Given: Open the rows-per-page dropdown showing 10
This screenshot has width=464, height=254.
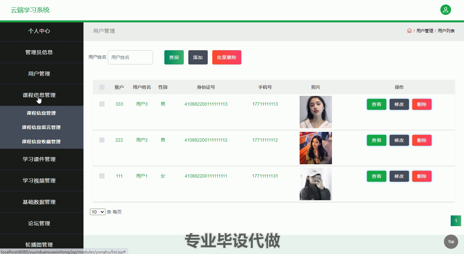Looking at the screenshot, I should [98, 212].
